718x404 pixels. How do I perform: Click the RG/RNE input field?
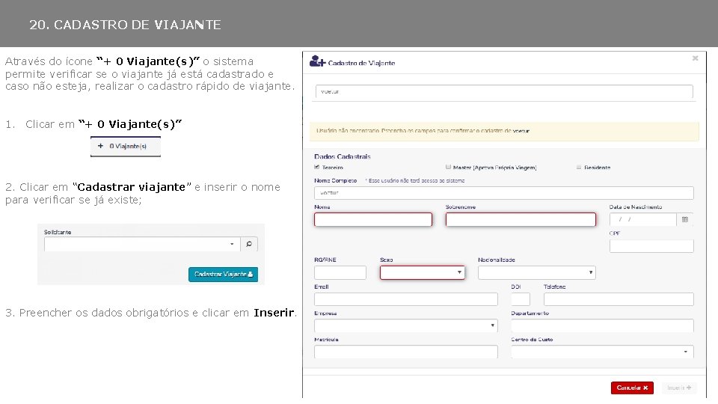tap(340, 272)
